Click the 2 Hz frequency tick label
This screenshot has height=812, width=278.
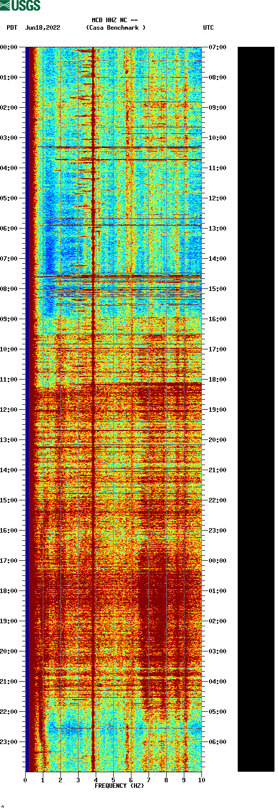click(60, 780)
